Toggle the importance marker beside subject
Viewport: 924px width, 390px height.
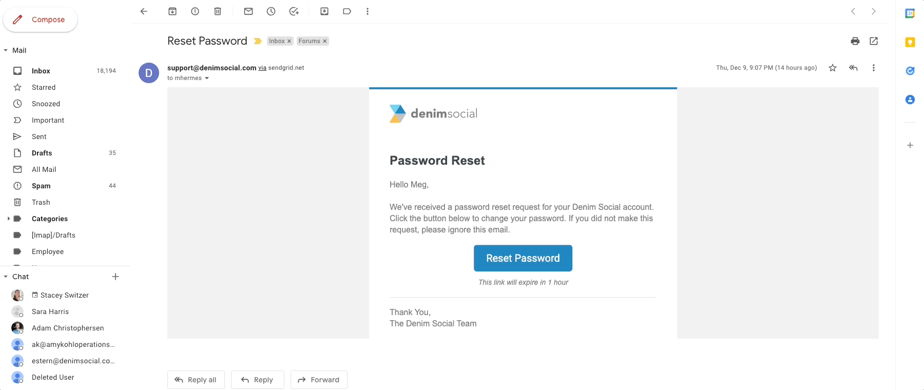(258, 41)
